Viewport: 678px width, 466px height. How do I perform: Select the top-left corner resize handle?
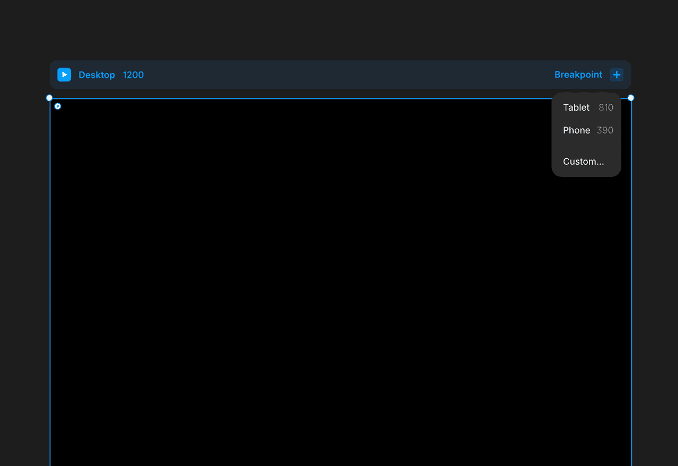[x=49, y=98]
